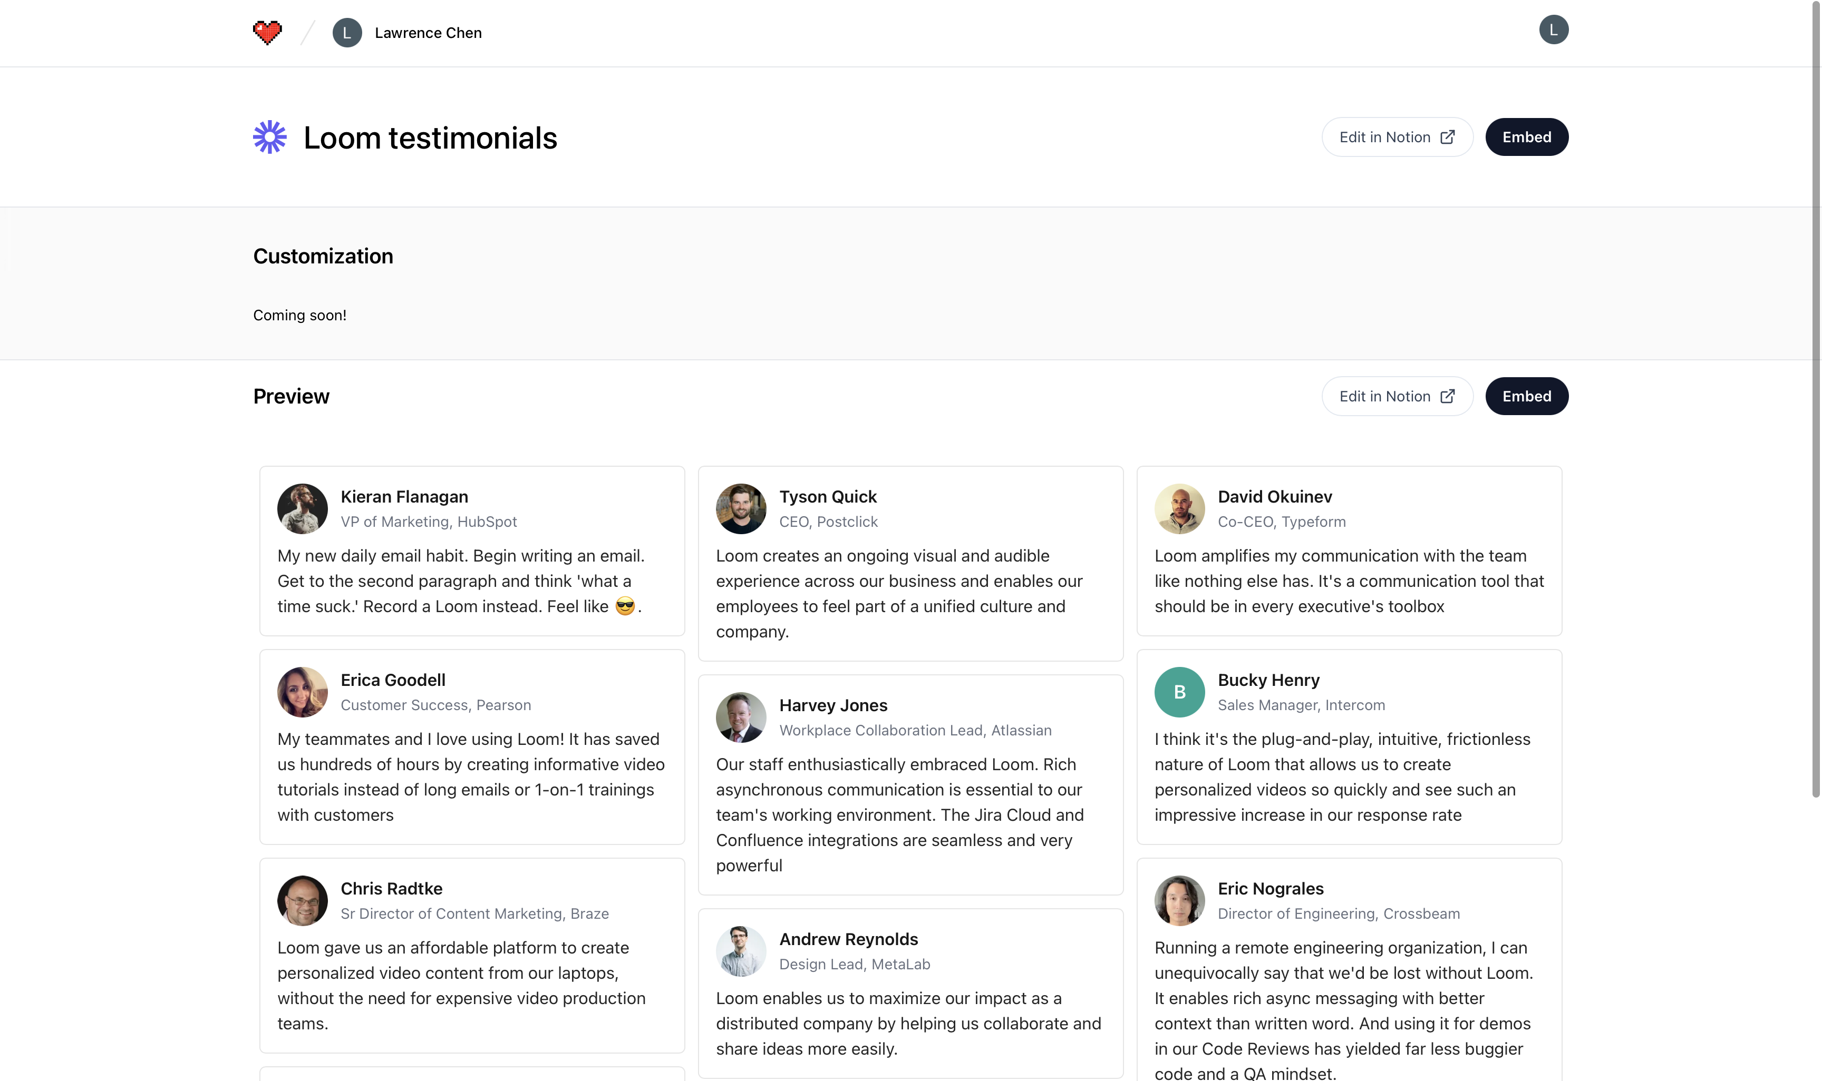
Task: Click the Design Lead, MetaLab subtitle
Action: pos(854,965)
